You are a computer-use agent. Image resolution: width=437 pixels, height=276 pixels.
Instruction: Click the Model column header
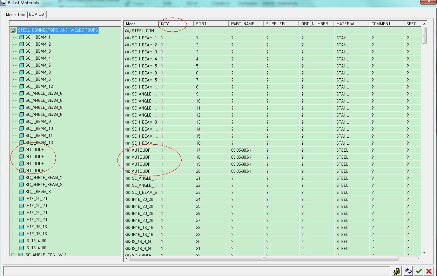coord(141,24)
